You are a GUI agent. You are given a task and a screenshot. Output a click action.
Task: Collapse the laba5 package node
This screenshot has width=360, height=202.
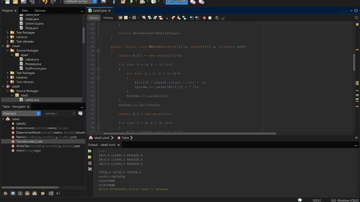point(12,95)
